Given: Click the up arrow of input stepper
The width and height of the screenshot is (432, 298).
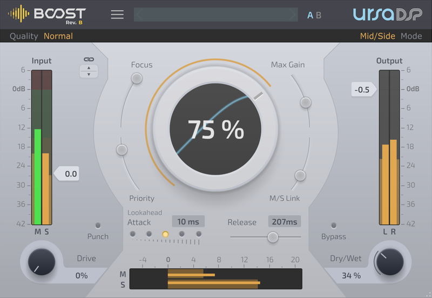Looking at the screenshot, I should [89, 68].
